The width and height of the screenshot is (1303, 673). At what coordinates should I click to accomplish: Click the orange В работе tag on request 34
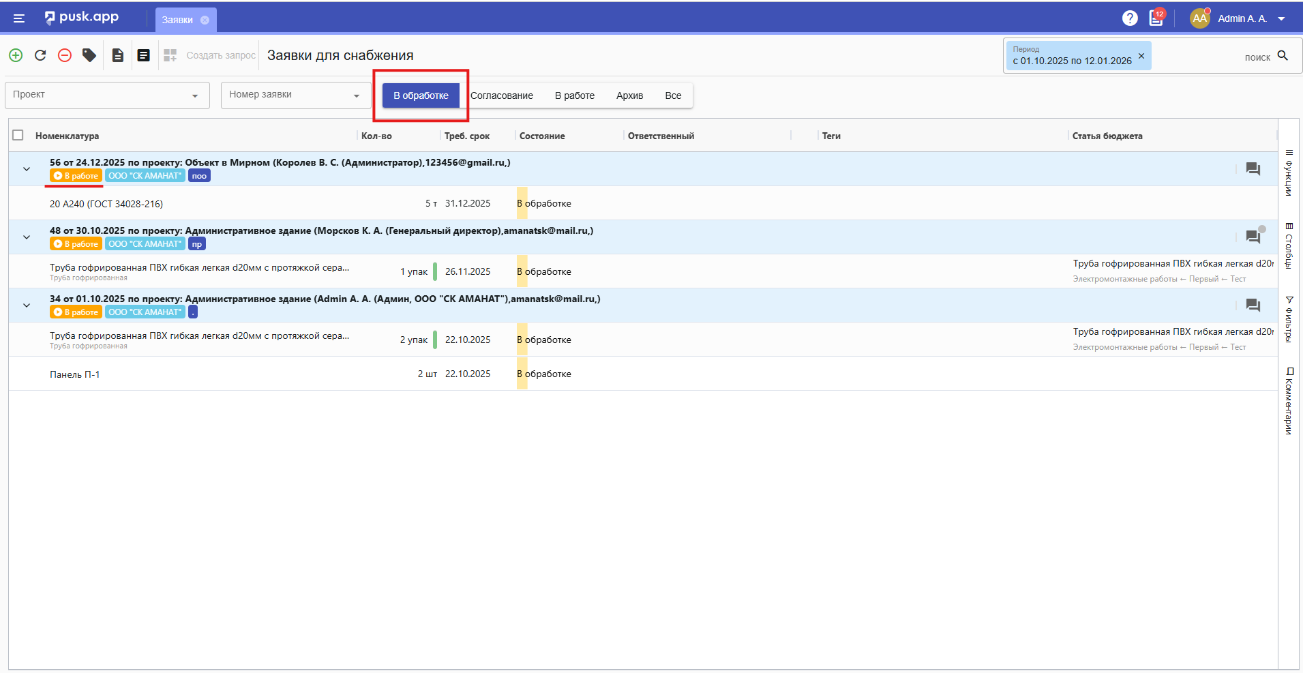click(76, 312)
